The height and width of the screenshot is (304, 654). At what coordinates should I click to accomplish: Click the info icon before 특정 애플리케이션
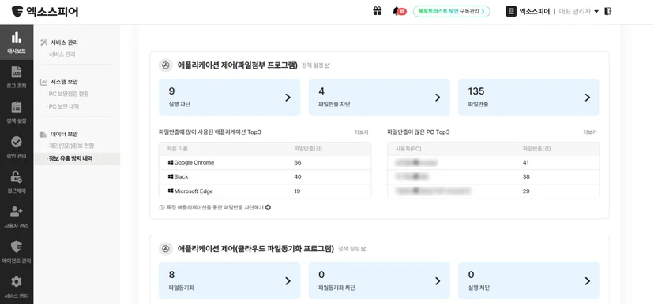[162, 207]
